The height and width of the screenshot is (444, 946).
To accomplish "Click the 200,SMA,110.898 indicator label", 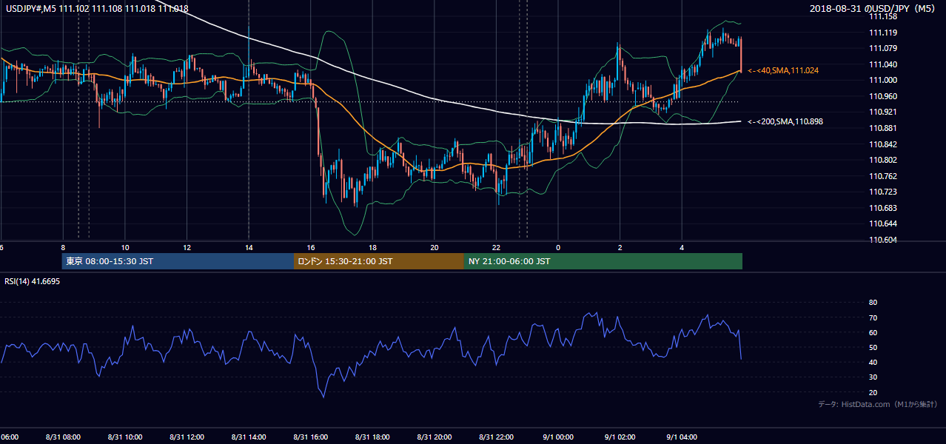I will pos(786,121).
